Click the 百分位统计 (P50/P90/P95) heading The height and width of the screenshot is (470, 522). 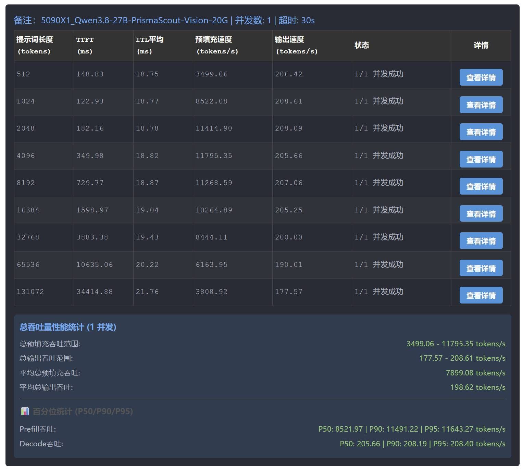[83, 411]
